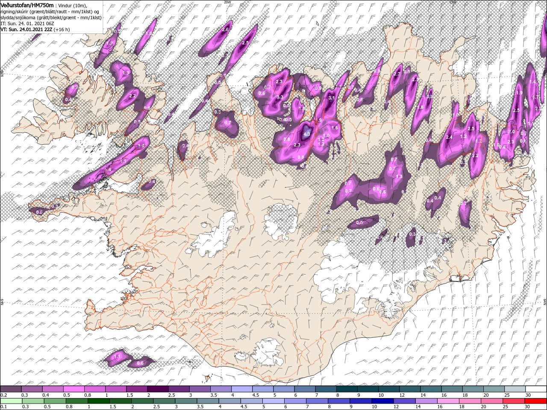Click the dark navy blue swatch in rain legend

pos(382,401)
